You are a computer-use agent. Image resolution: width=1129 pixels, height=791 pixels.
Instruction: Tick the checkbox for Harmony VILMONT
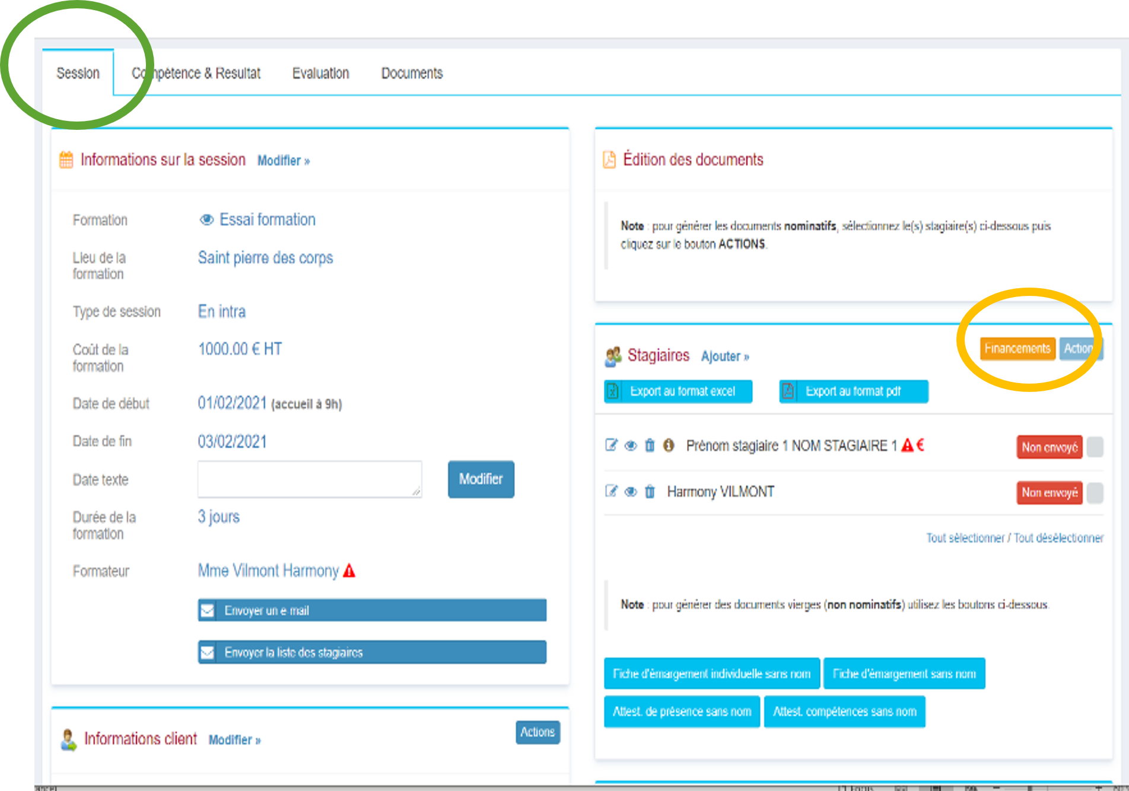point(1095,493)
